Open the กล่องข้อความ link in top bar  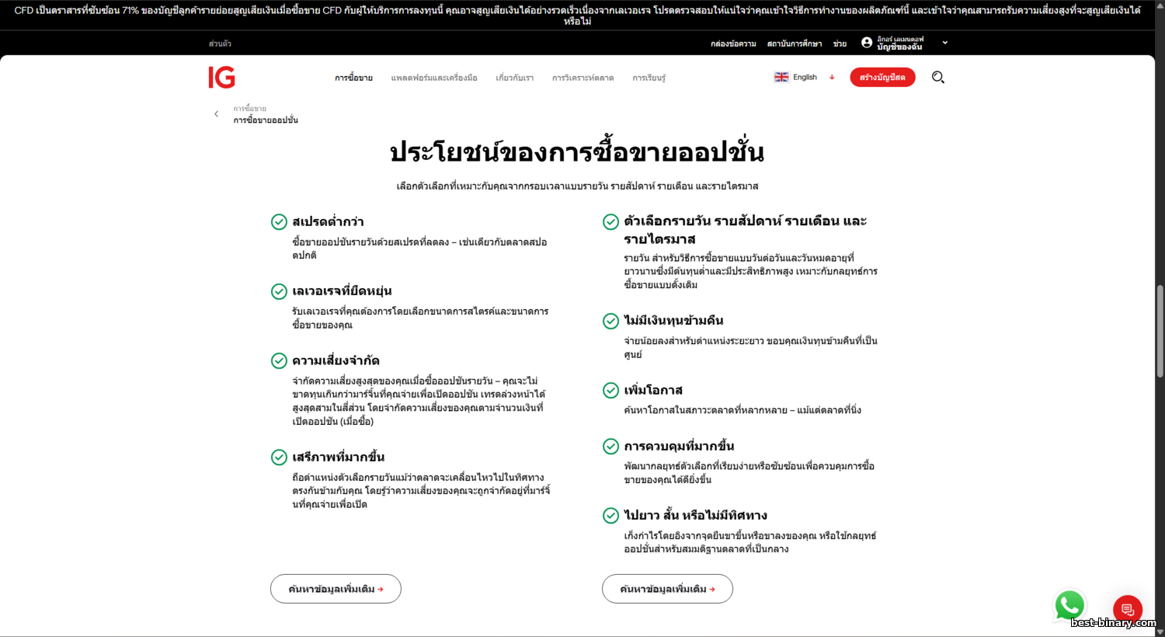[x=732, y=44]
